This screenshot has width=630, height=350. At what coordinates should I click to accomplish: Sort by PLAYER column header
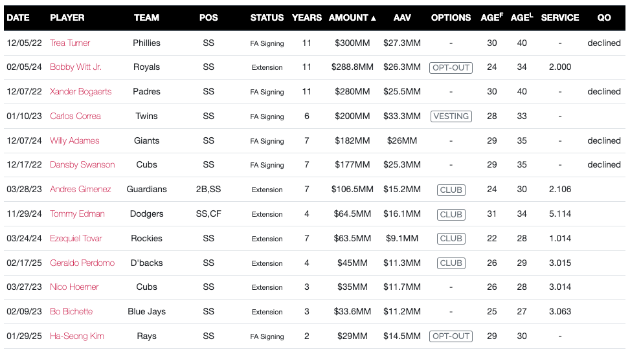pos(67,17)
